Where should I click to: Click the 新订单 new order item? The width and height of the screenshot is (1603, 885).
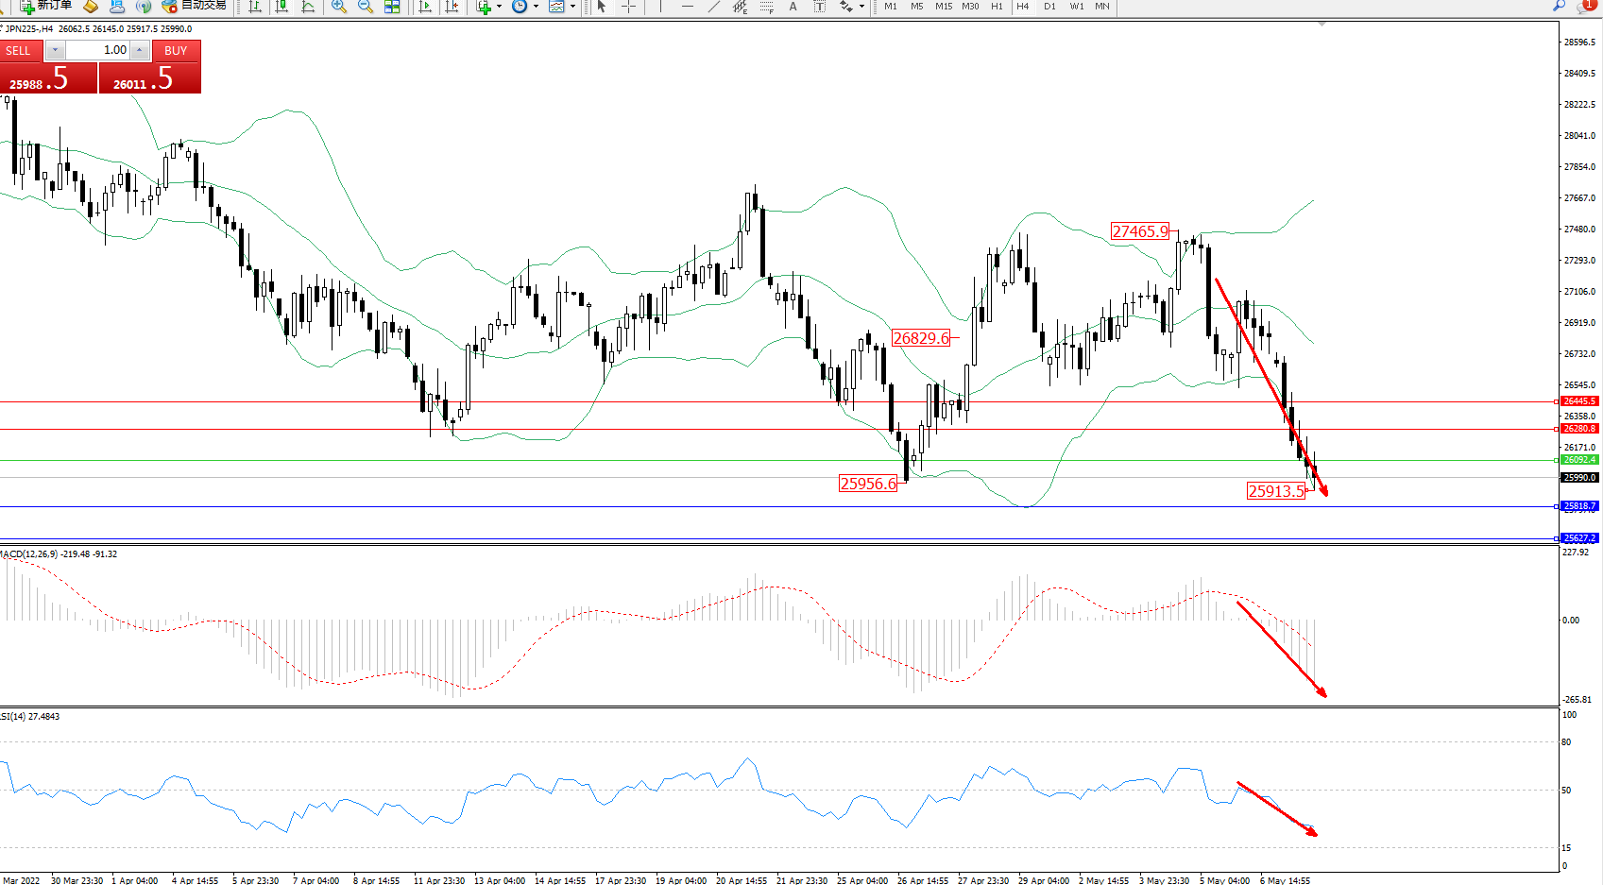(46, 6)
